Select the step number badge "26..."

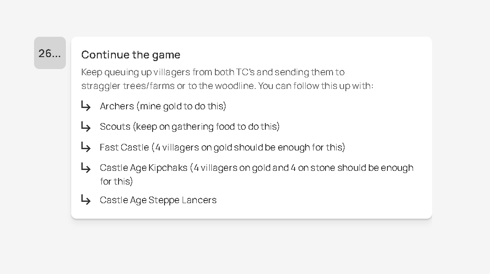tap(50, 53)
